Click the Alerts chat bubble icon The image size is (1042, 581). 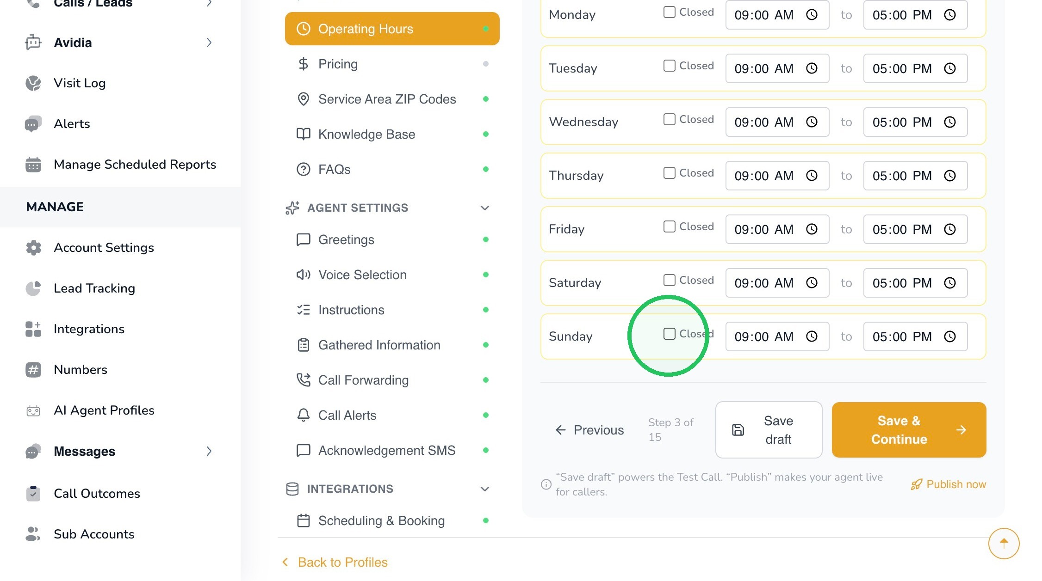point(33,124)
